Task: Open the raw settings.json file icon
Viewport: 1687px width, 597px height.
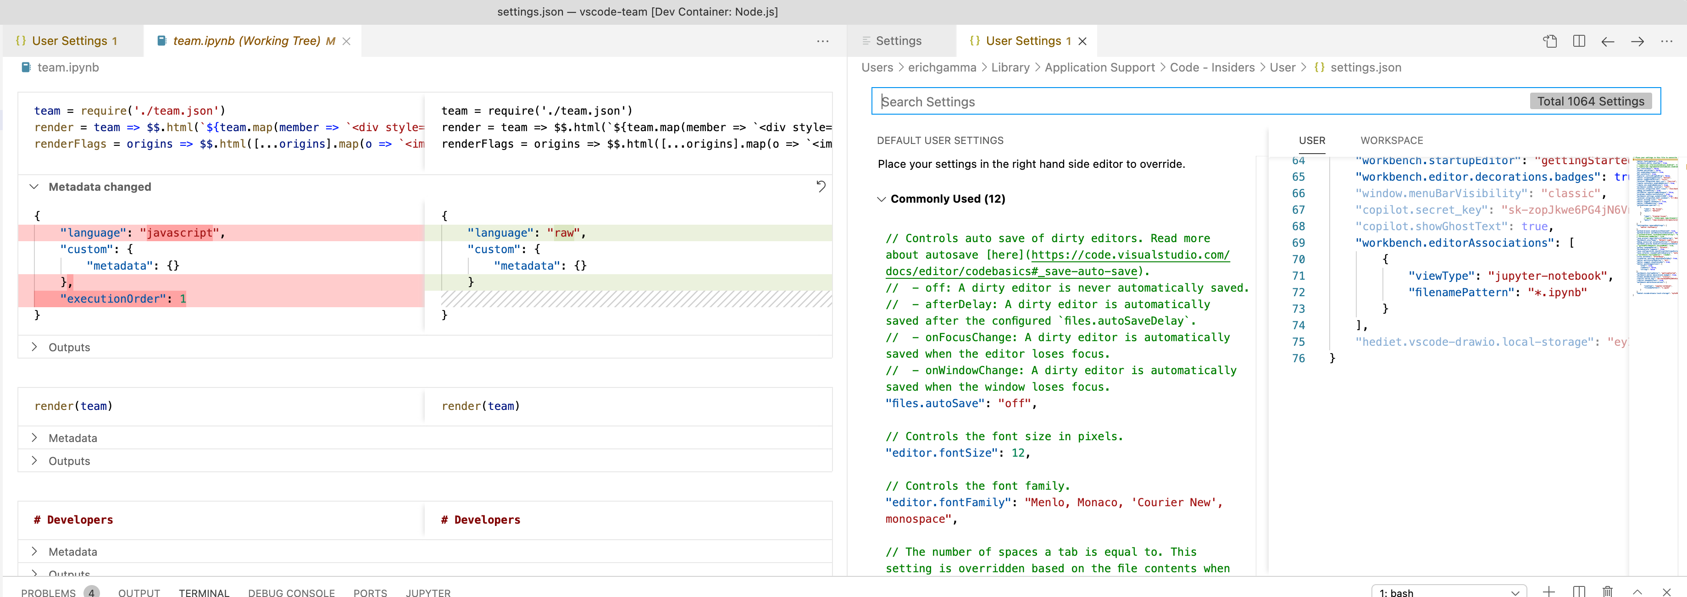Action: [1549, 41]
